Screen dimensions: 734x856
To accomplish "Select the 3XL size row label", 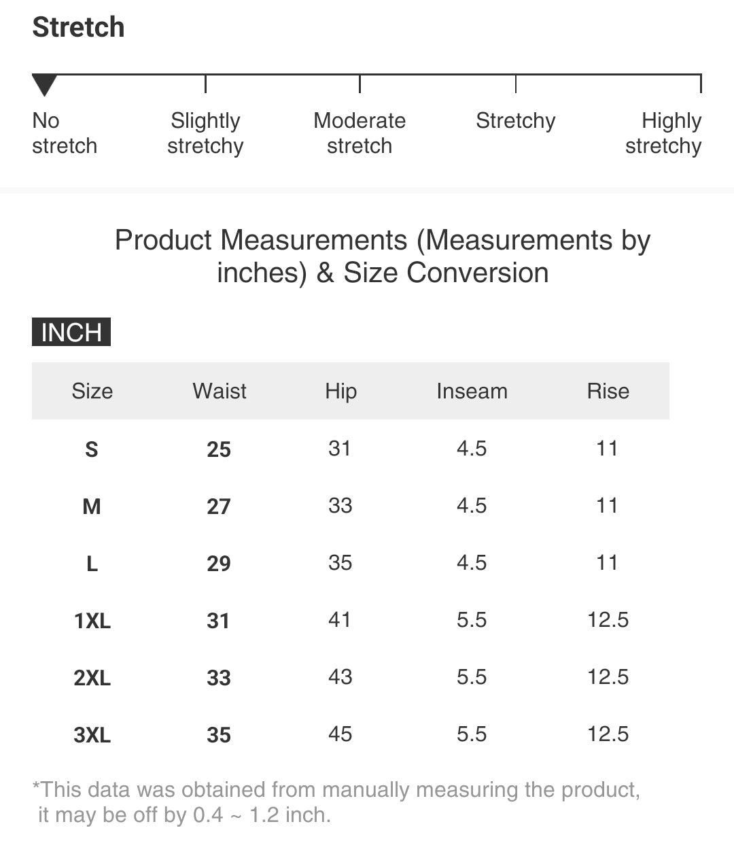I will [92, 735].
